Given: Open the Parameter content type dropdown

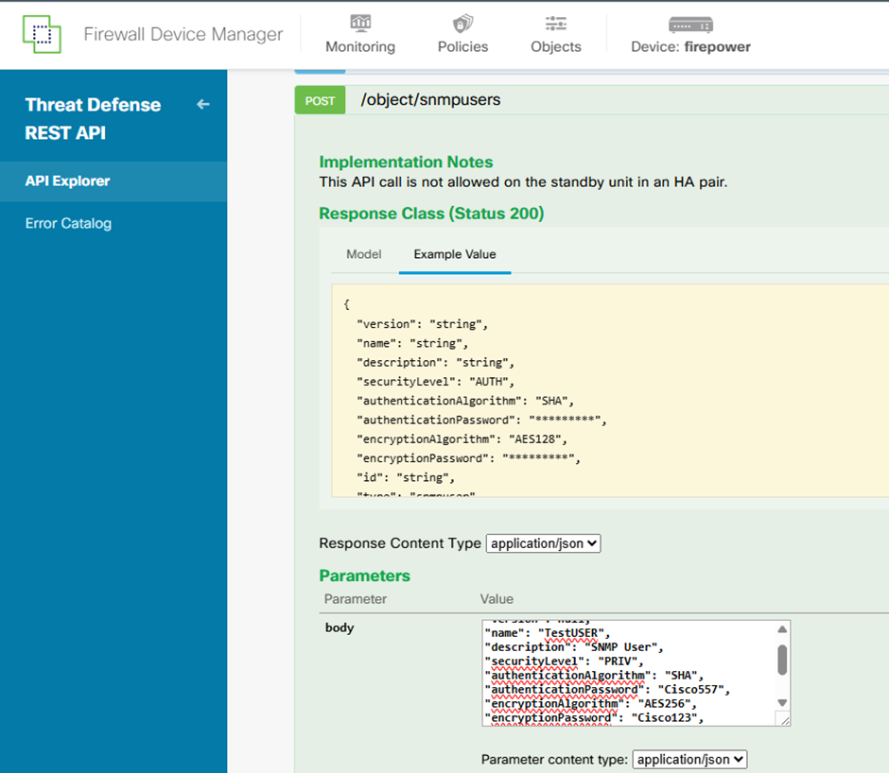Looking at the screenshot, I should [x=689, y=760].
